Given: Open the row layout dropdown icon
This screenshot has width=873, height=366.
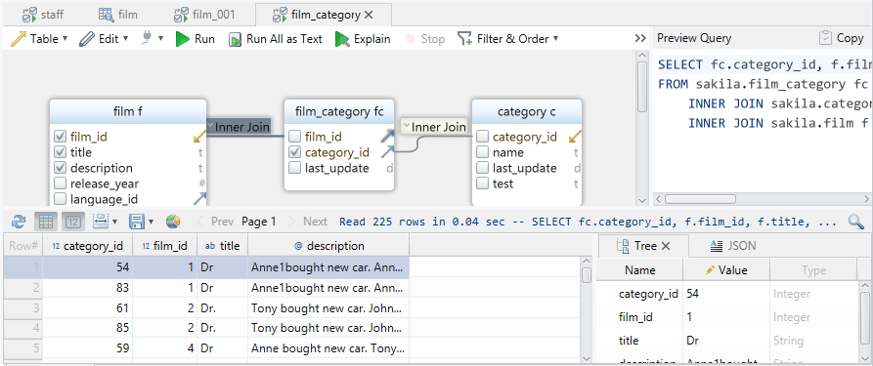Looking at the screenshot, I should click(x=105, y=222).
